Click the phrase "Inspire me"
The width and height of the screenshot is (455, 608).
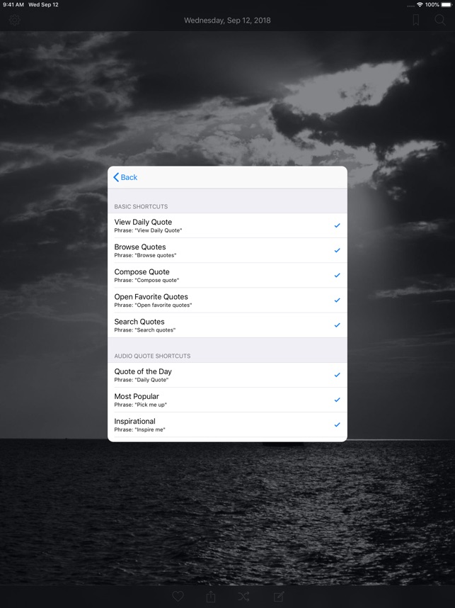coord(150,429)
